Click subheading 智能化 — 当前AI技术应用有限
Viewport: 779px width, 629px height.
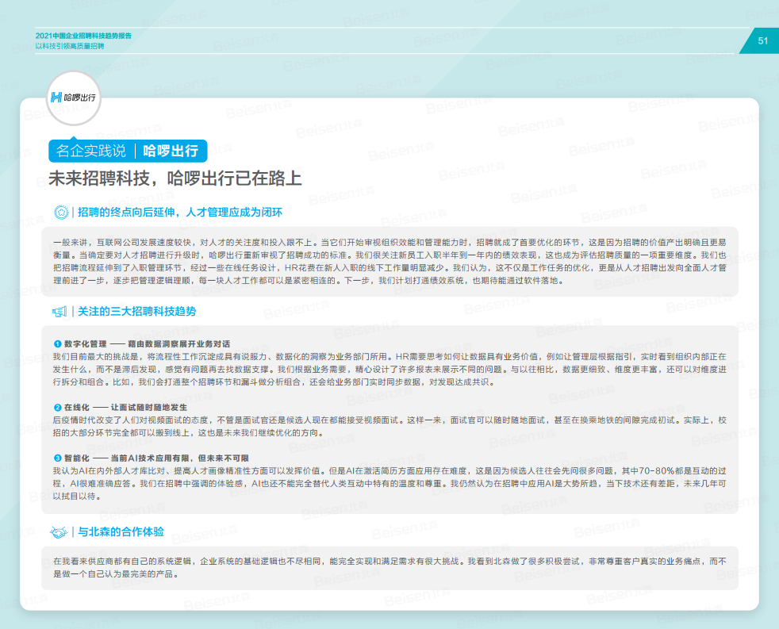(x=156, y=458)
